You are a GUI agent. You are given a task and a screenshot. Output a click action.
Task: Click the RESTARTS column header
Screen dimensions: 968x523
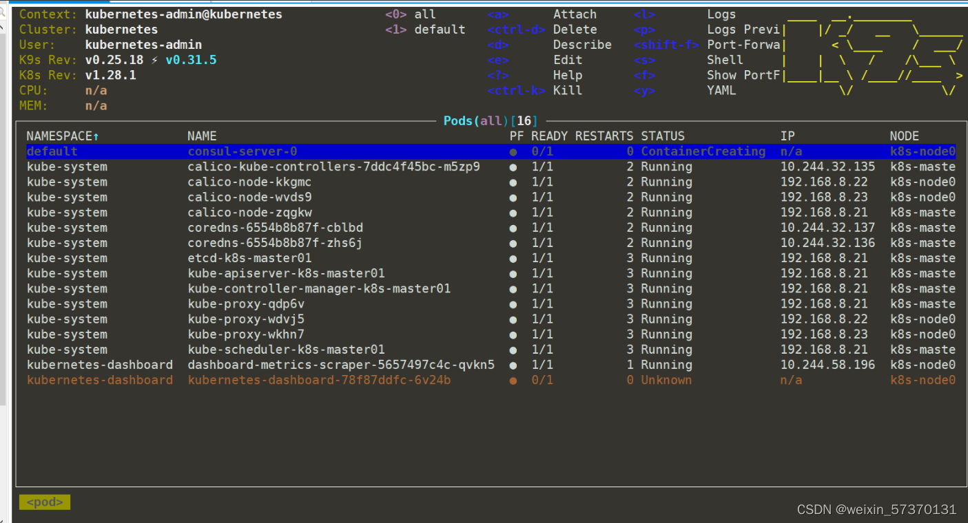(604, 136)
